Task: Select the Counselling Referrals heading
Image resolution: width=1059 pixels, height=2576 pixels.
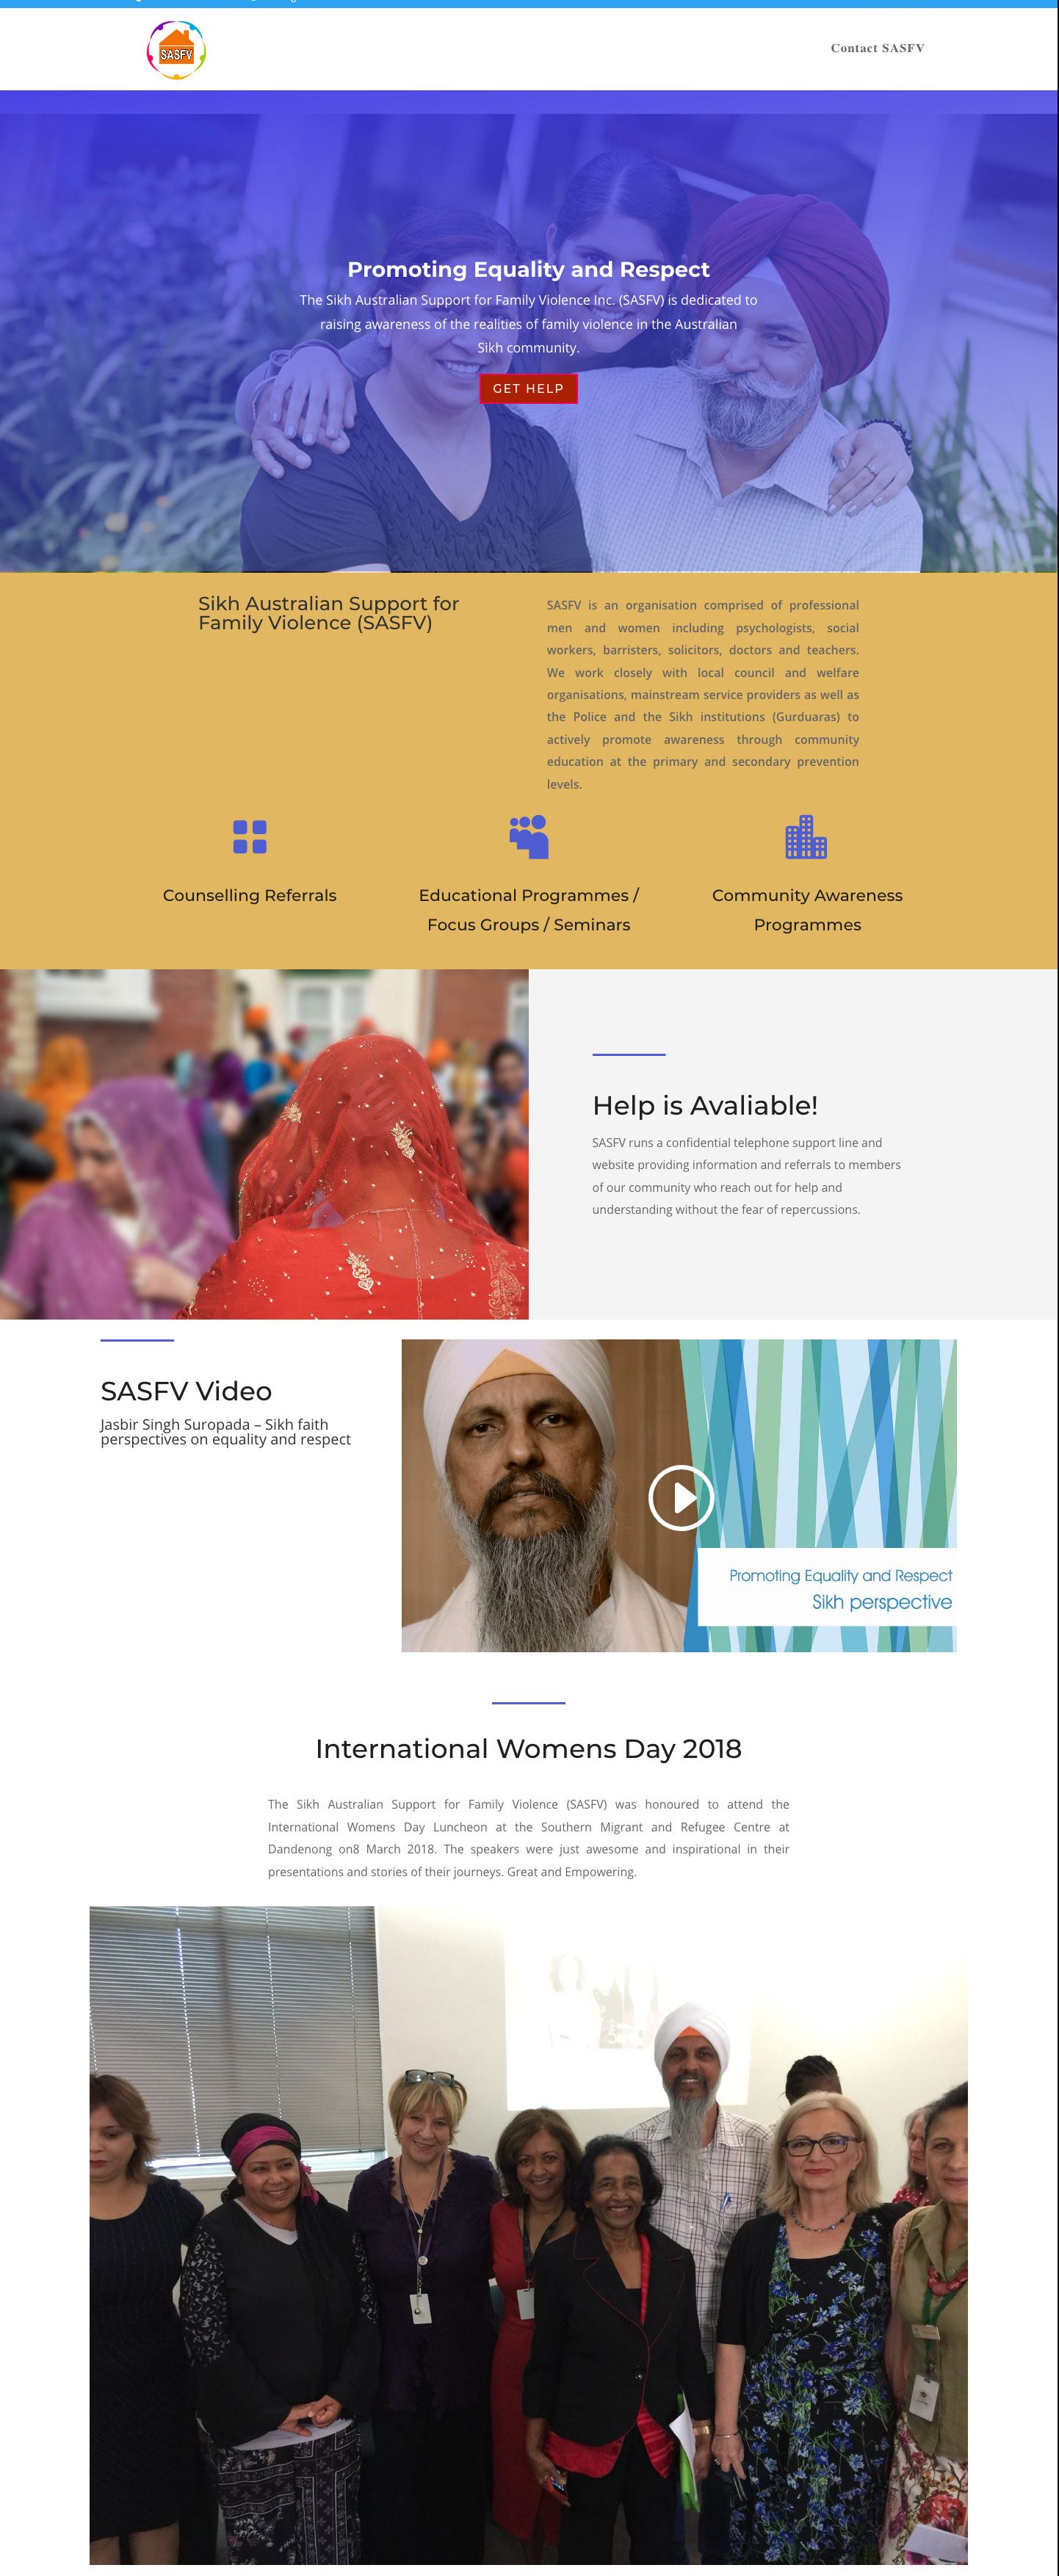Action: pyautogui.click(x=249, y=895)
